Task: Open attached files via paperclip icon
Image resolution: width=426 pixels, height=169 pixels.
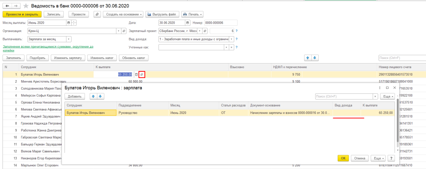Action: [97, 15]
